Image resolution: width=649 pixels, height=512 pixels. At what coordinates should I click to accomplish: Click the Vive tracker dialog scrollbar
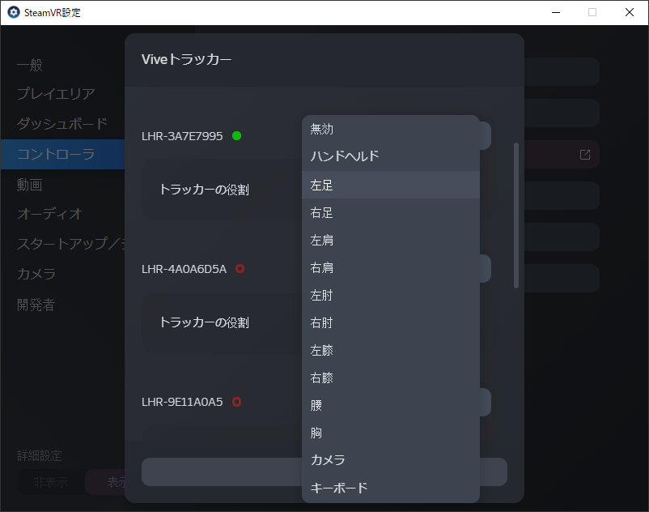tap(515, 215)
